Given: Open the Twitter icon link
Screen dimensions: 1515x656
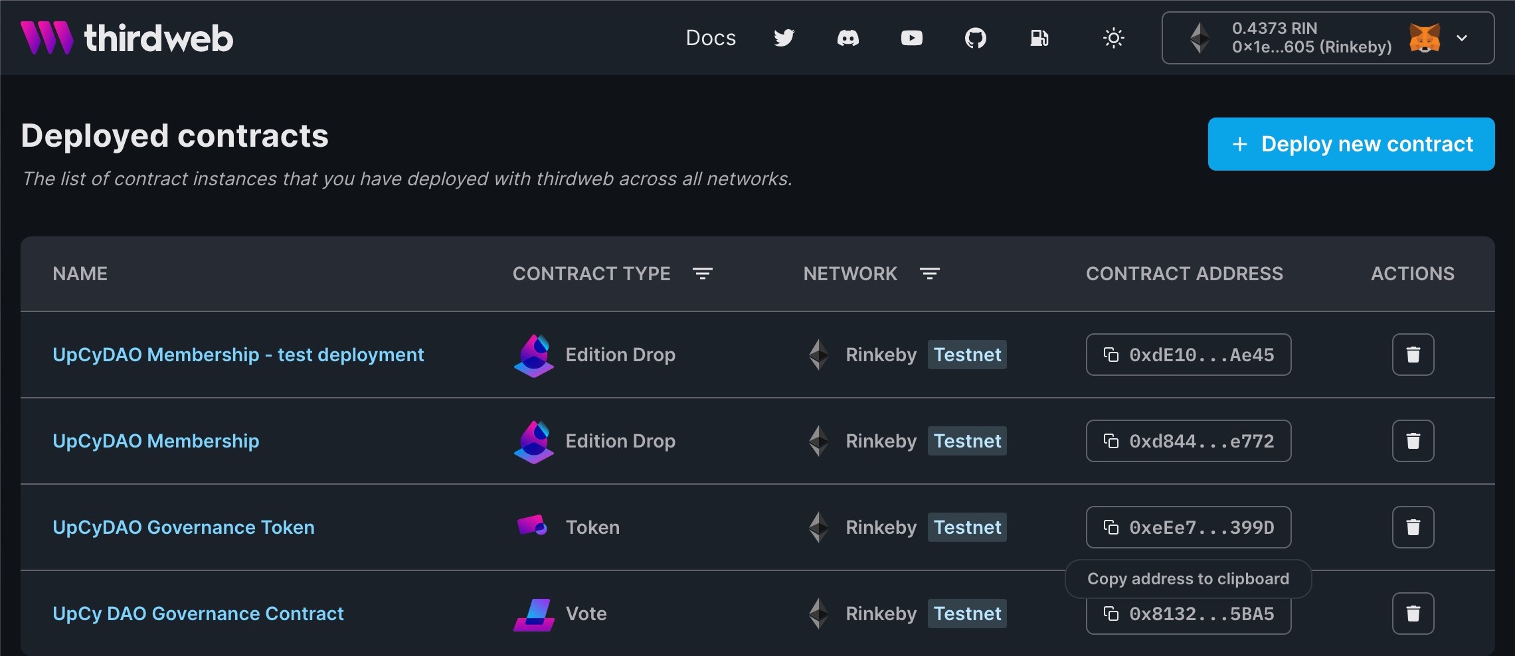Looking at the screenshot, I should (784, 38).
